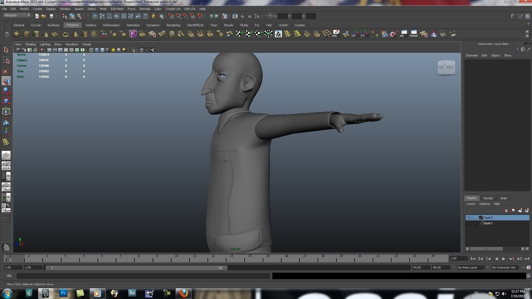Toggle textured display checker icon

[108, 50]
